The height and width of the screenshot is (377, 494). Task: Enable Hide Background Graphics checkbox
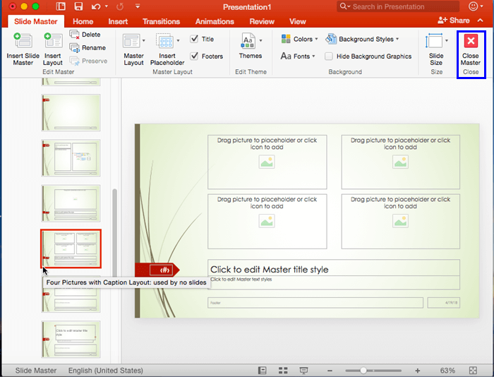point(329,56)
